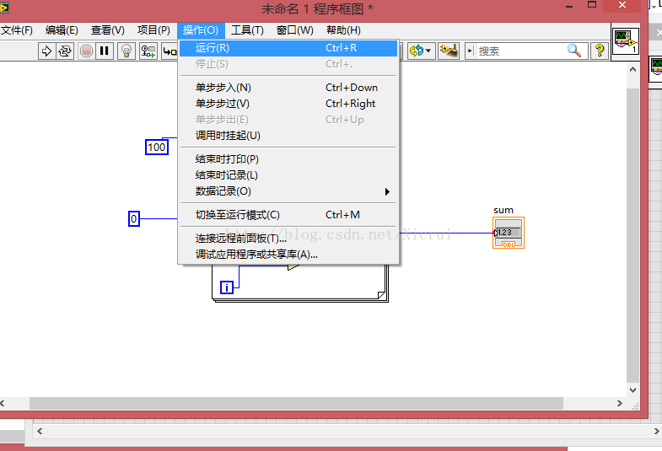Click the Abort Execution stop icon

[x=86, y=51]
